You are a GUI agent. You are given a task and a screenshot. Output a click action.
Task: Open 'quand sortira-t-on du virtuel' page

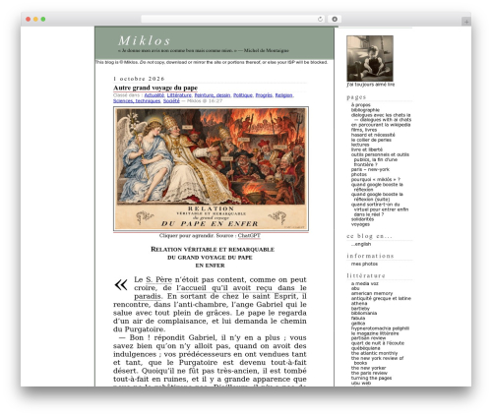click(x=380, y=209)
